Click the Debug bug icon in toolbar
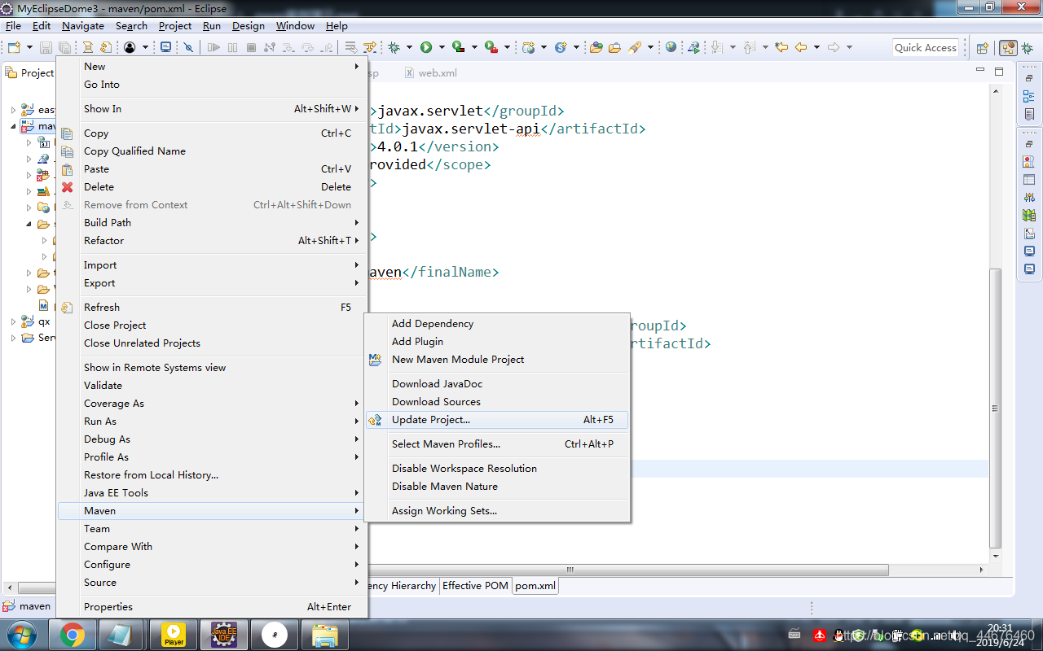The image size is (1043, 651). tap(394, 47)
